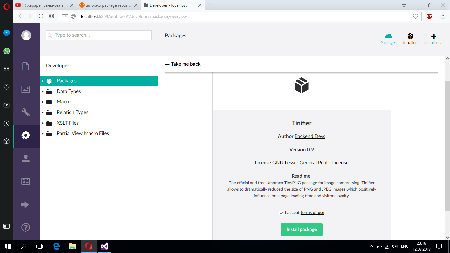The height and width of the screenshot is (253, 450).
Task: Click the Take me back link
Action: [x=183, y=64]
